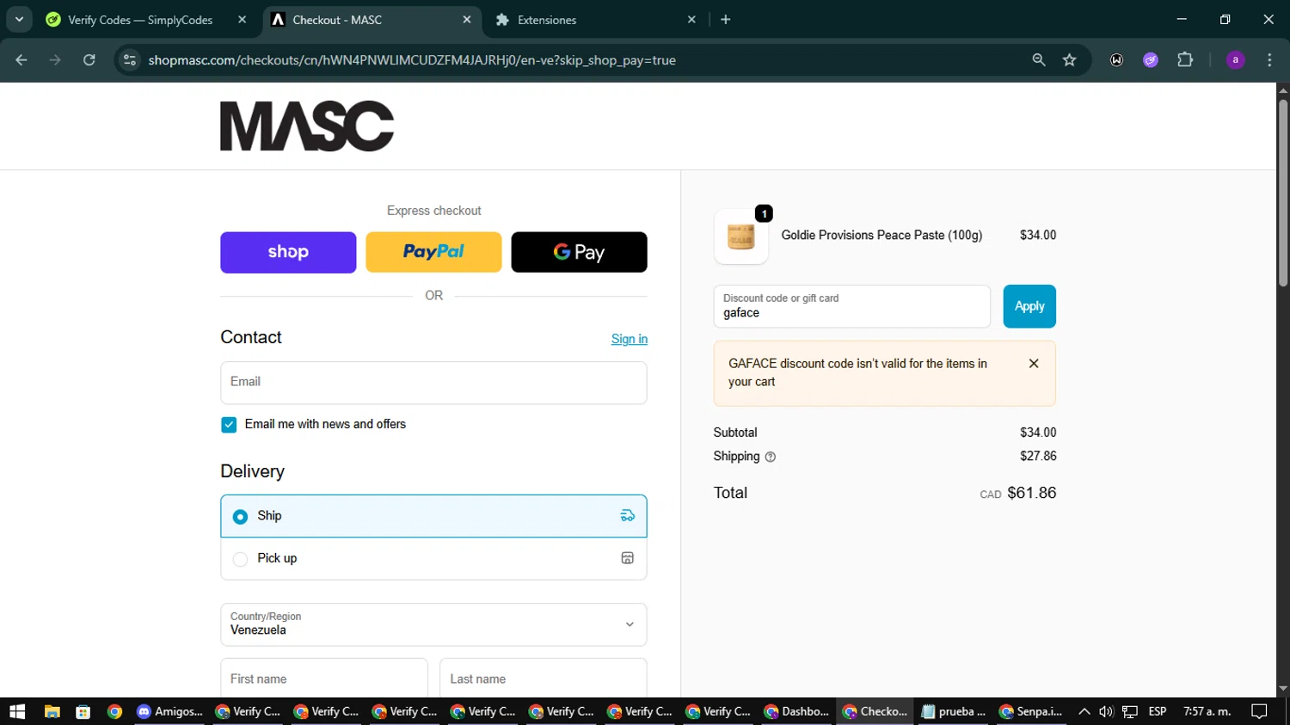Open the Extensions puzzle menu
This screenshot has height=725, width=1290.
point(1185,60)
